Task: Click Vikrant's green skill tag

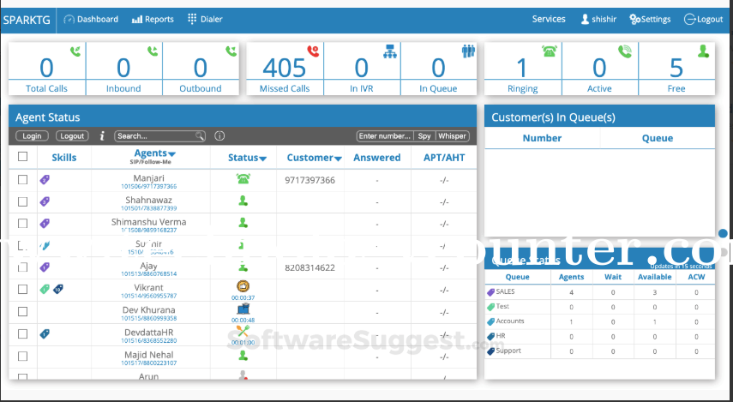Action: pyautogui.click(x=45, y=290)
